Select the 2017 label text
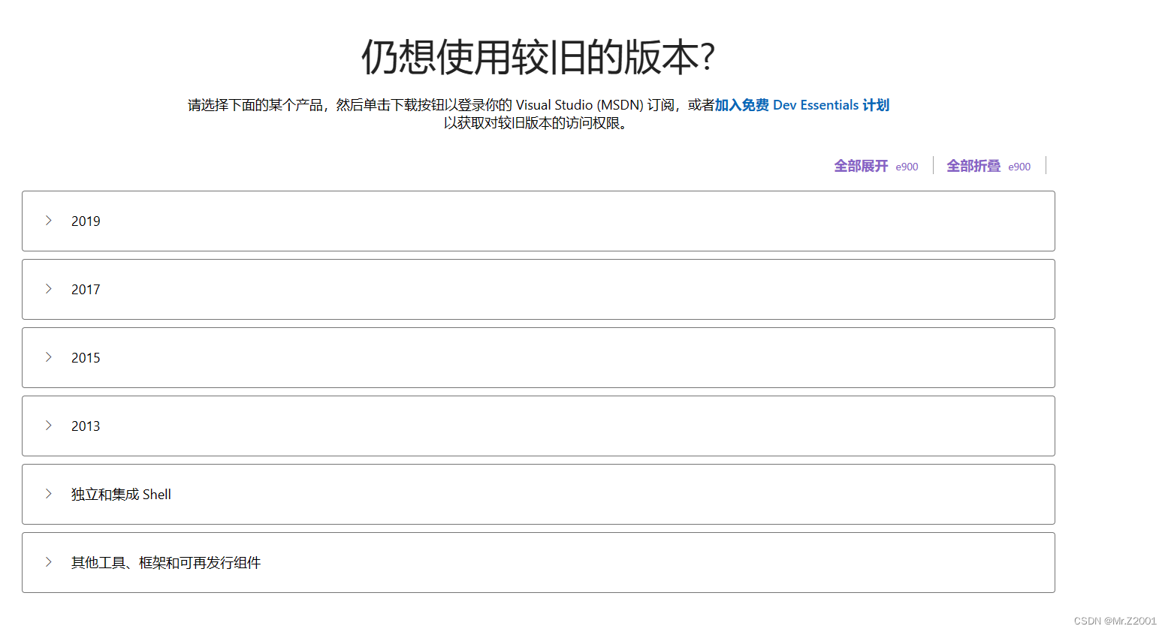 (86, 290)
